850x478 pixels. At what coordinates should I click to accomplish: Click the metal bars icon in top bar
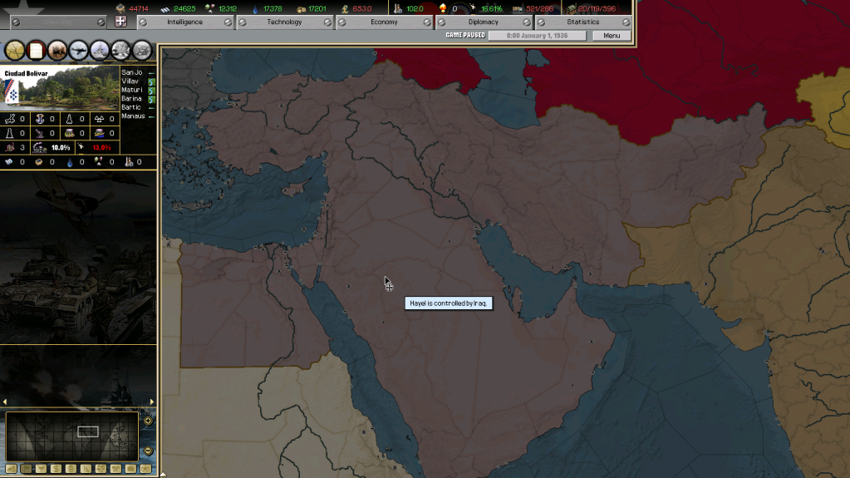[165, 8]
